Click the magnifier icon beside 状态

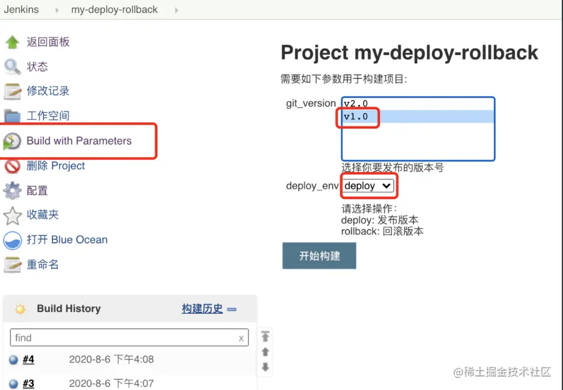[x=12, y=67]
